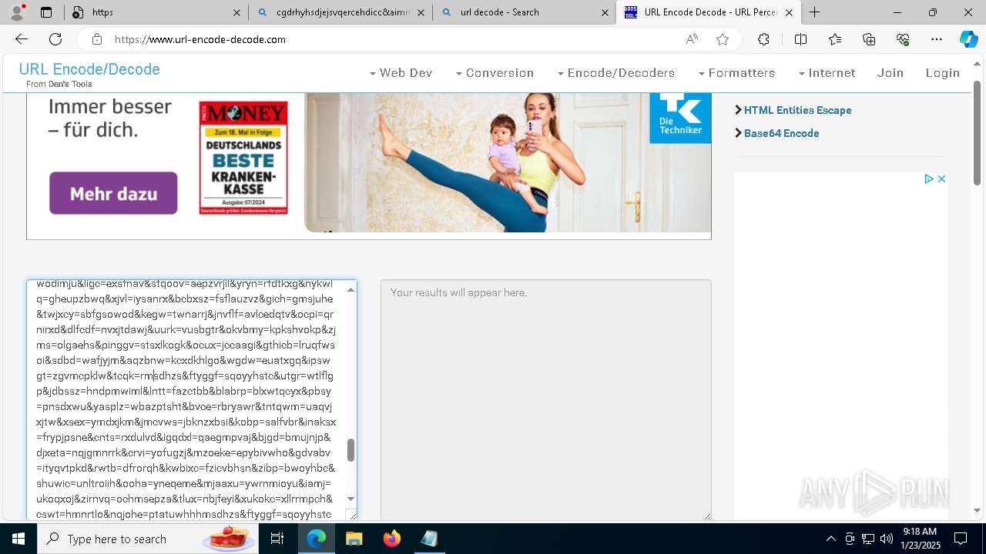Close the URL Encode Decode tab
The image size is (986, 554).
789,12
